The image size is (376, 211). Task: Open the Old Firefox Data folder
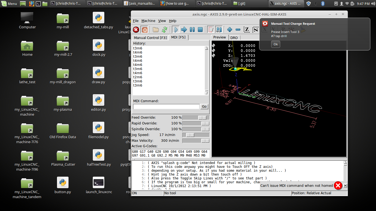coord(63,131)
